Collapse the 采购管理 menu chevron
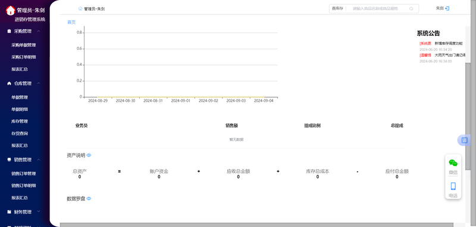 [x=39, y=31]
